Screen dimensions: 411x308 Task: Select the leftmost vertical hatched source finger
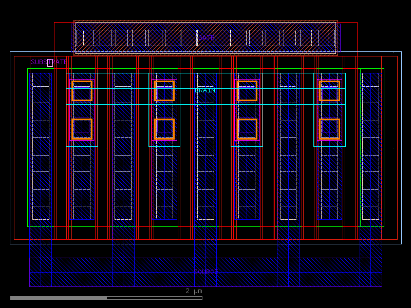point(41,154)
